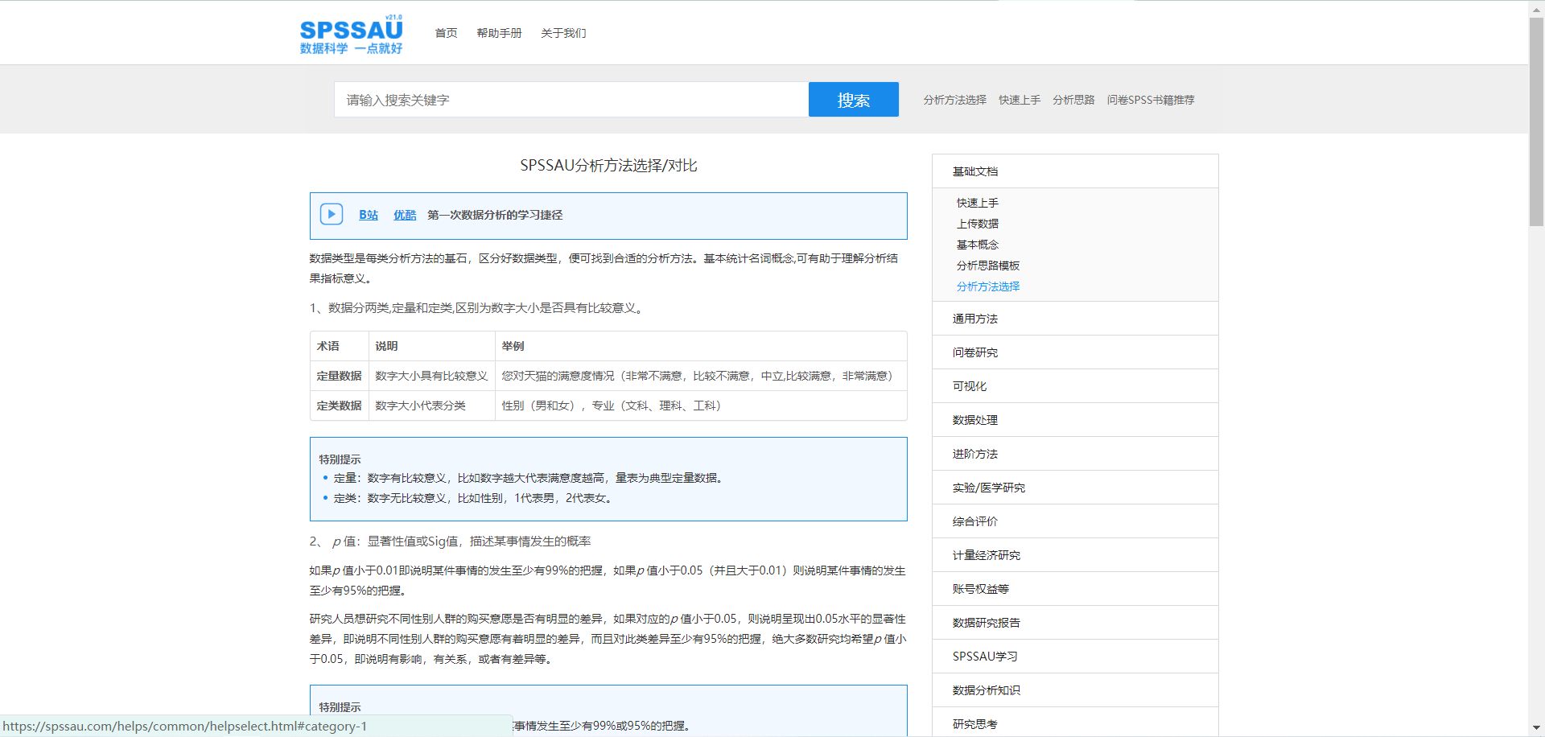The width and height of the screenshot is (1545, 737).
Task: Expand the 问卷研究 sidebar section
Action: coord(974,352)
